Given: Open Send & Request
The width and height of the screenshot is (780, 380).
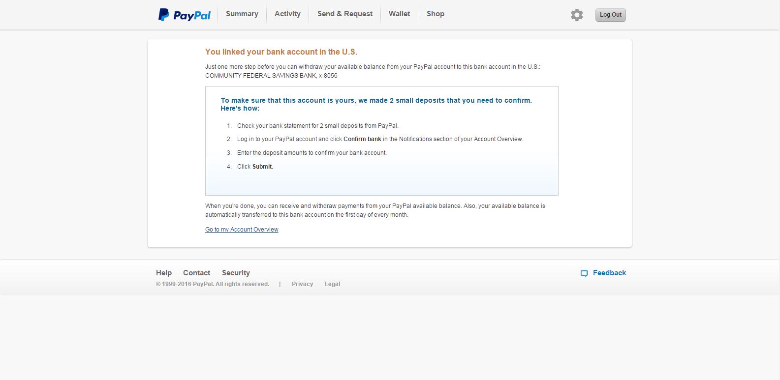Looking at the screenshot, I should [x=345, y=14].
